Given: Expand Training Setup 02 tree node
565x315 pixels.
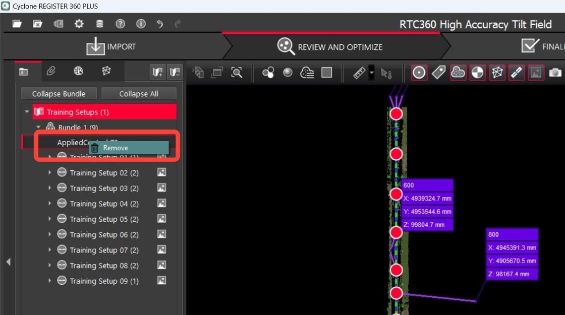Looking at the screenshot, I should 49,173.
